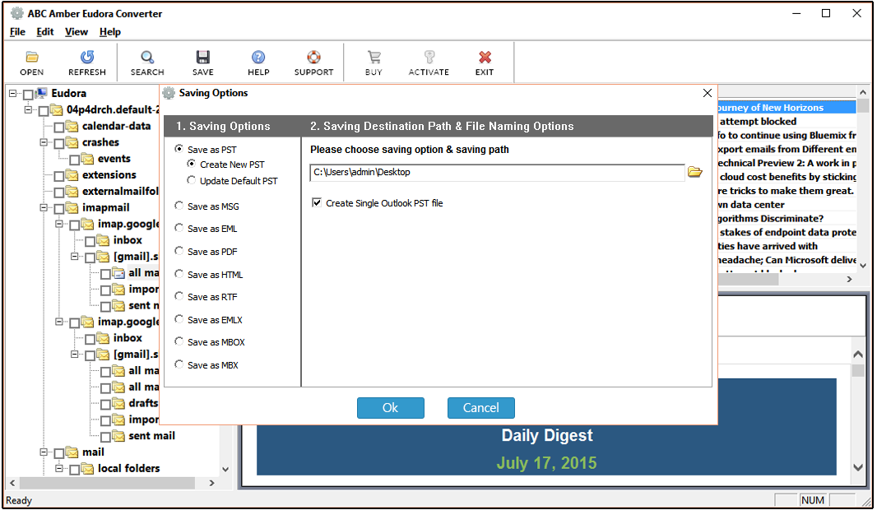Open the Help menu
The width and height of the screenshot is (877, 510).
click(110, 32)
